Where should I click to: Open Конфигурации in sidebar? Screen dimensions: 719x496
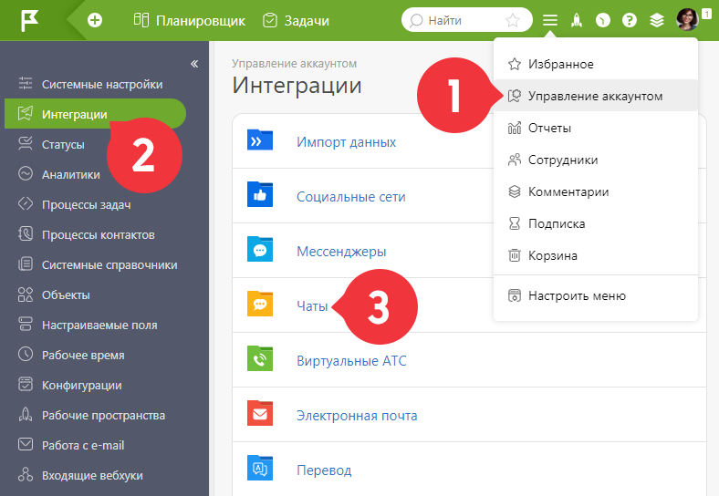(x=81, y=385)
